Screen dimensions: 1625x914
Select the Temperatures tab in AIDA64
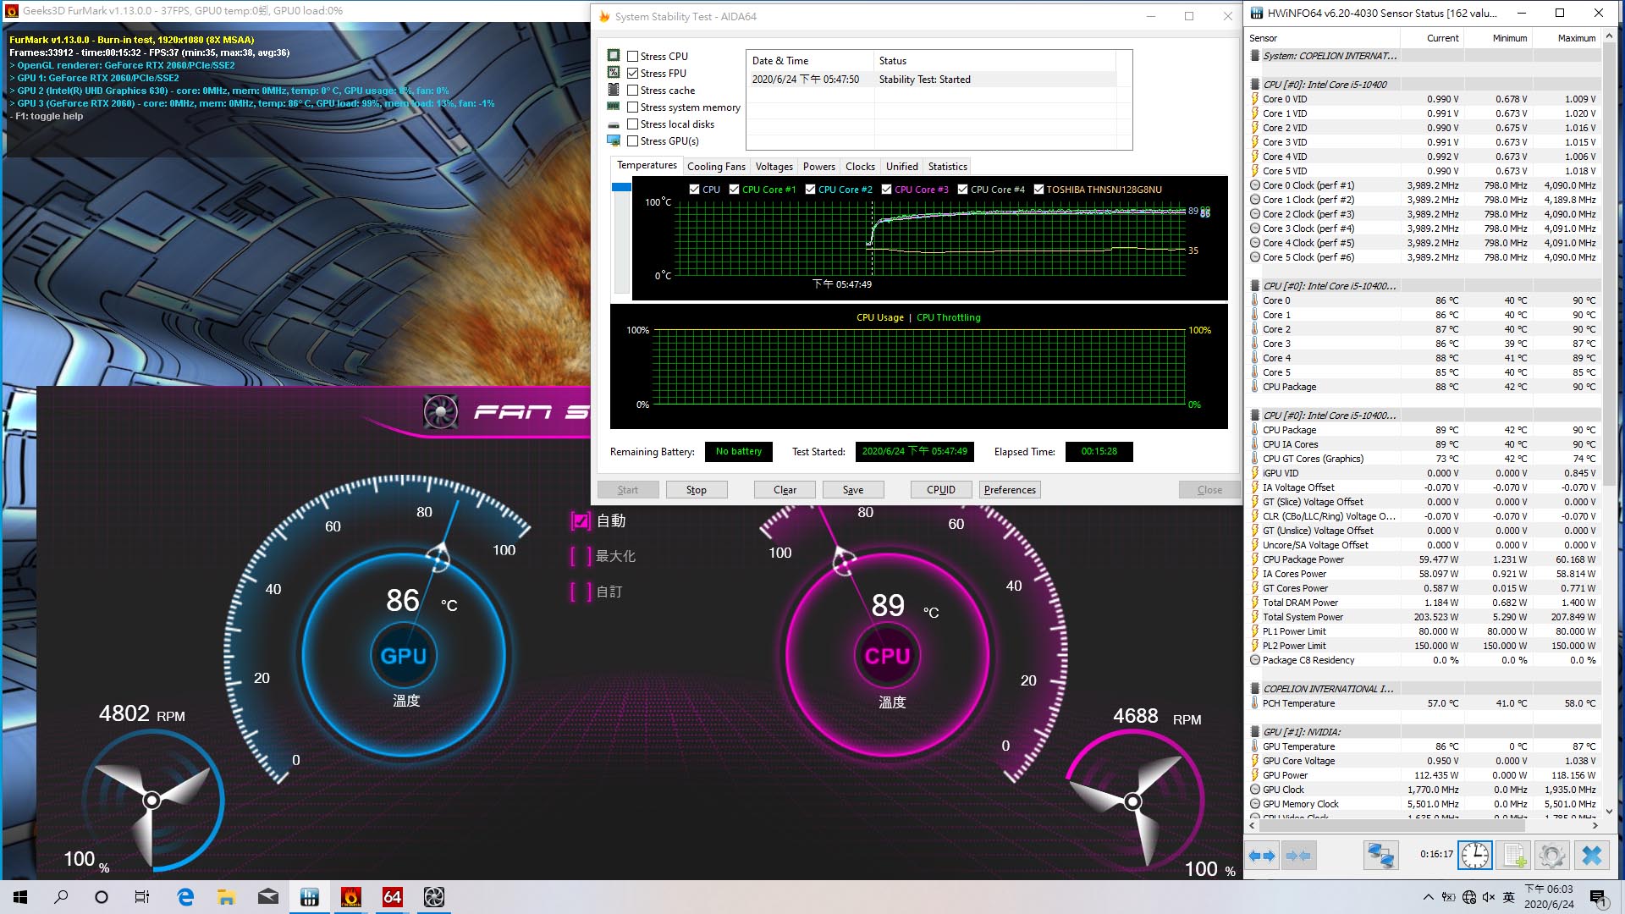647,166
